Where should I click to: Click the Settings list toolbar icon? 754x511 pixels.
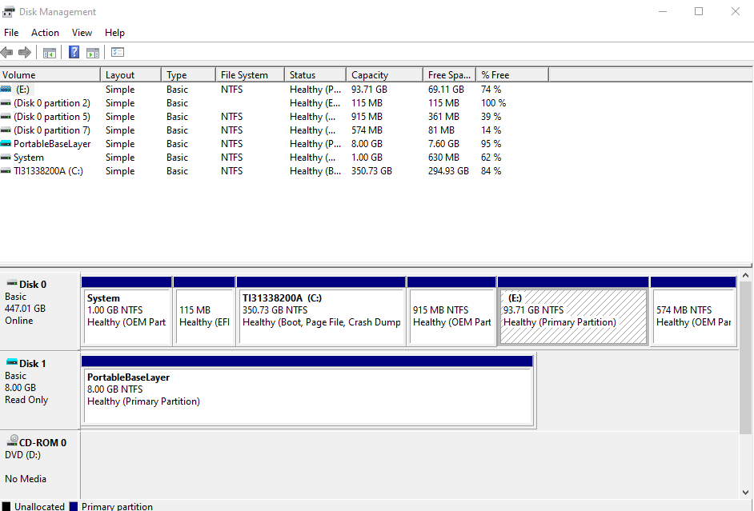(118, 52)
